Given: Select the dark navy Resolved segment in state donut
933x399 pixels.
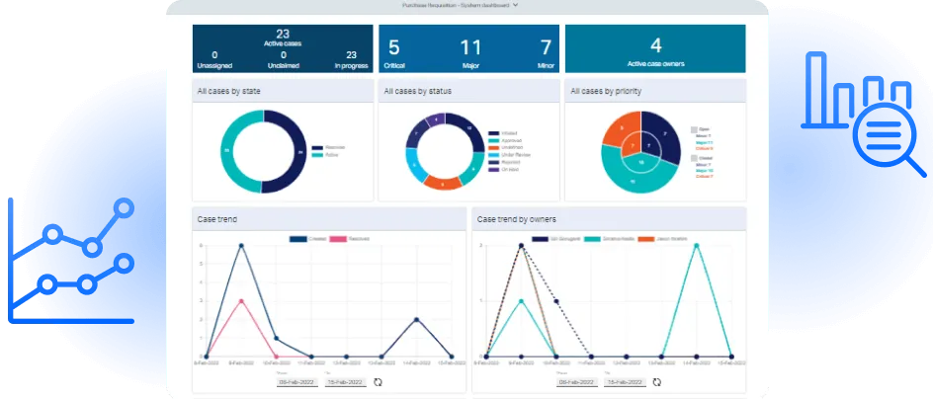Looking at the screenshot, I should click(299, 152).
